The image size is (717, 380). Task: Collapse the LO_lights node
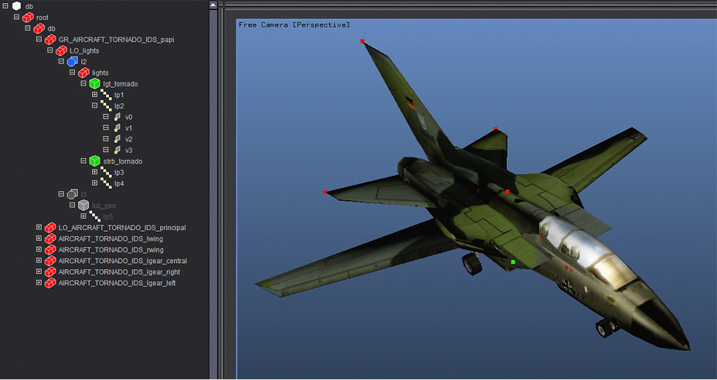50,50
